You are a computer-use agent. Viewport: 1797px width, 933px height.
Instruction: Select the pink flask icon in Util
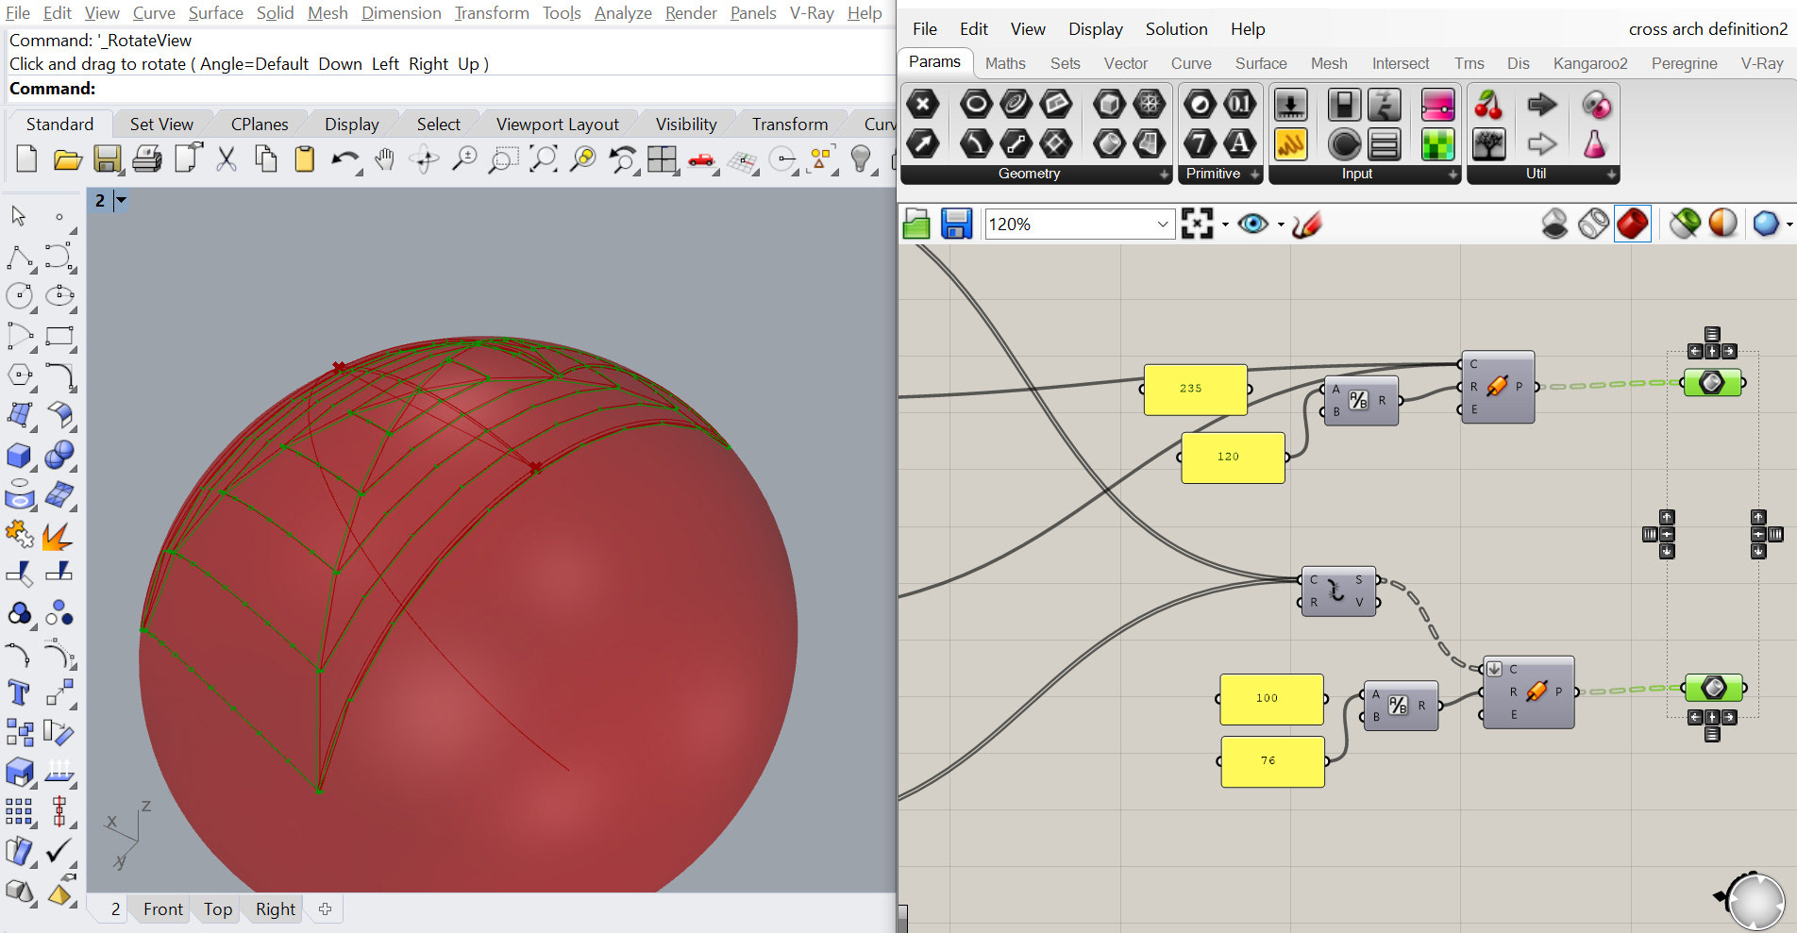point(1594,143)
